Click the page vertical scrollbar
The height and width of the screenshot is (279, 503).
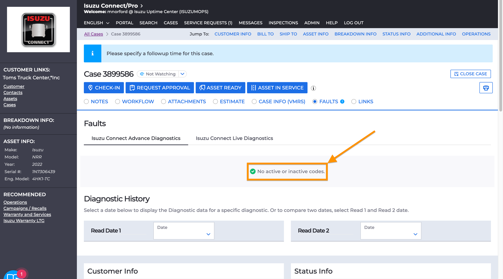[500, 56]
